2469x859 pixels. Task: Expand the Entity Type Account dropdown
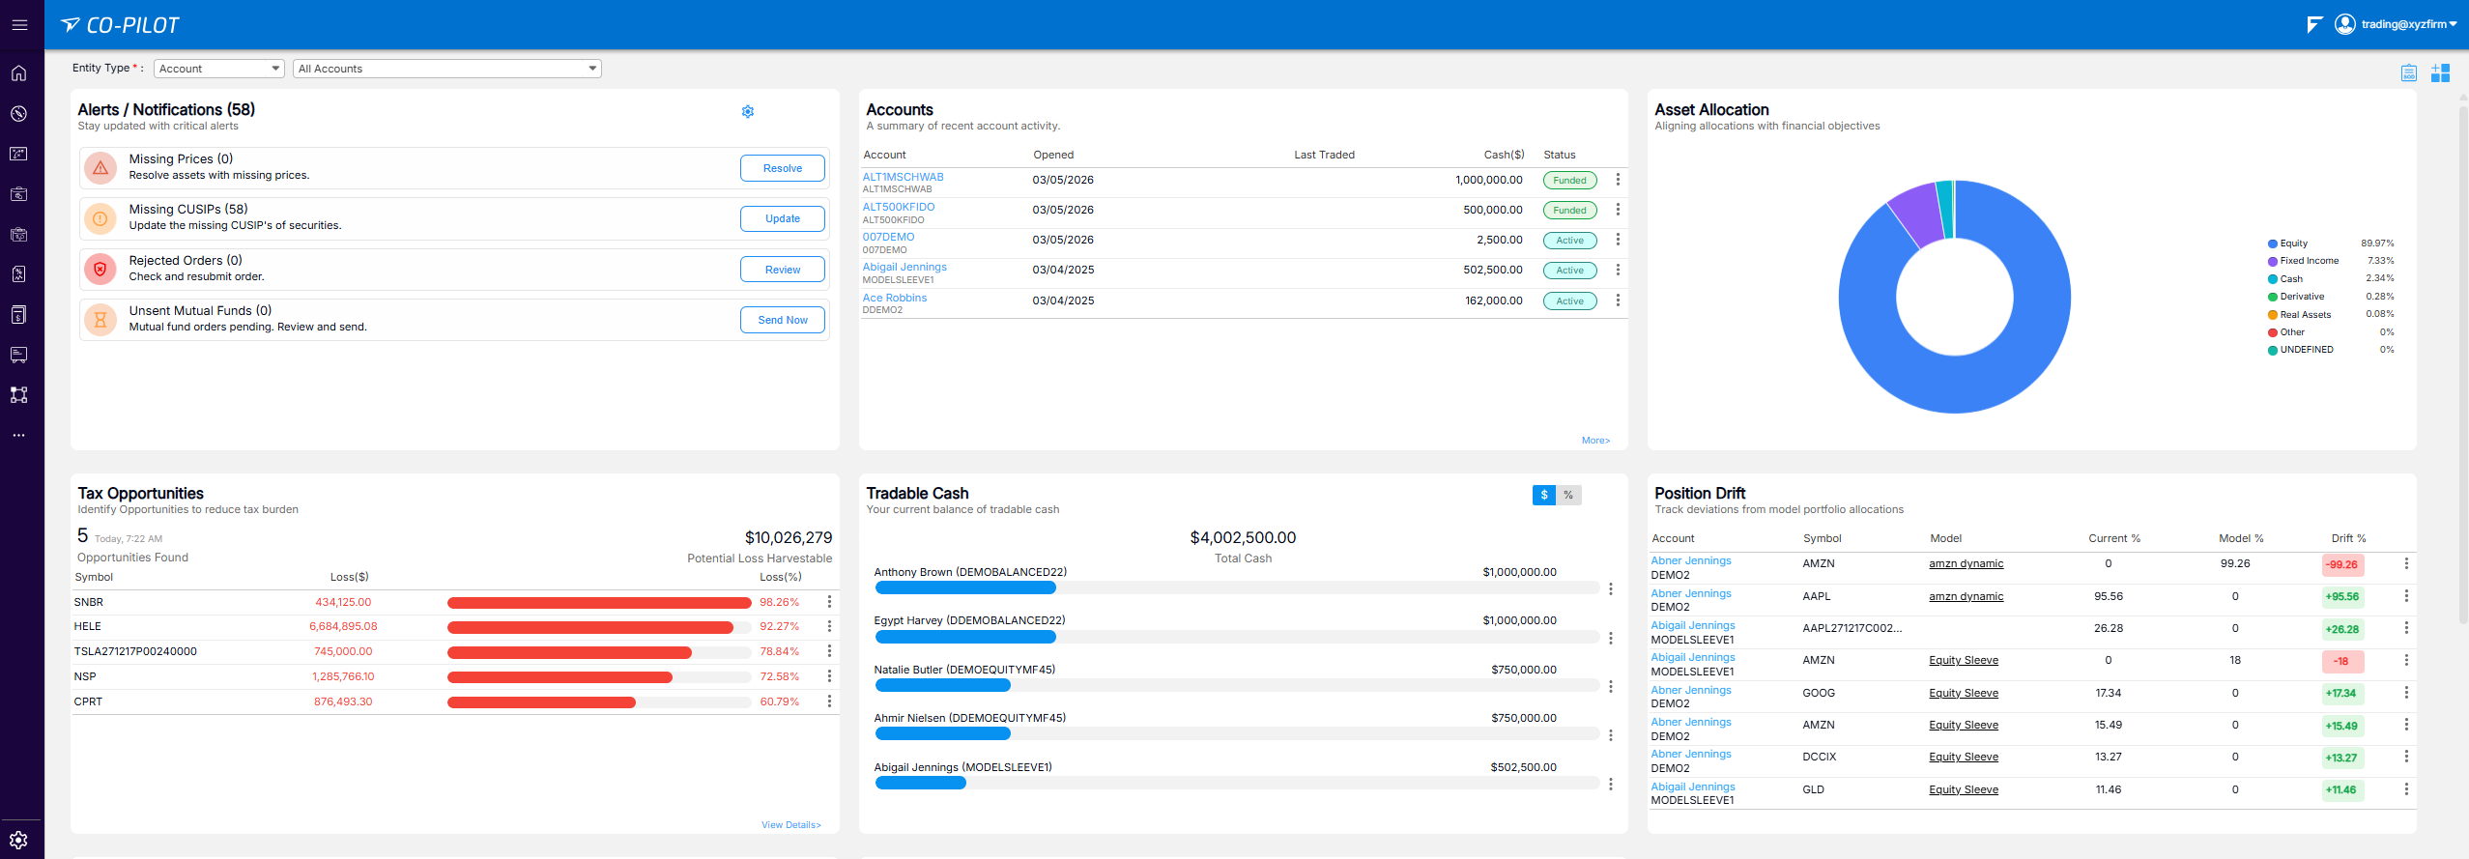219,69
